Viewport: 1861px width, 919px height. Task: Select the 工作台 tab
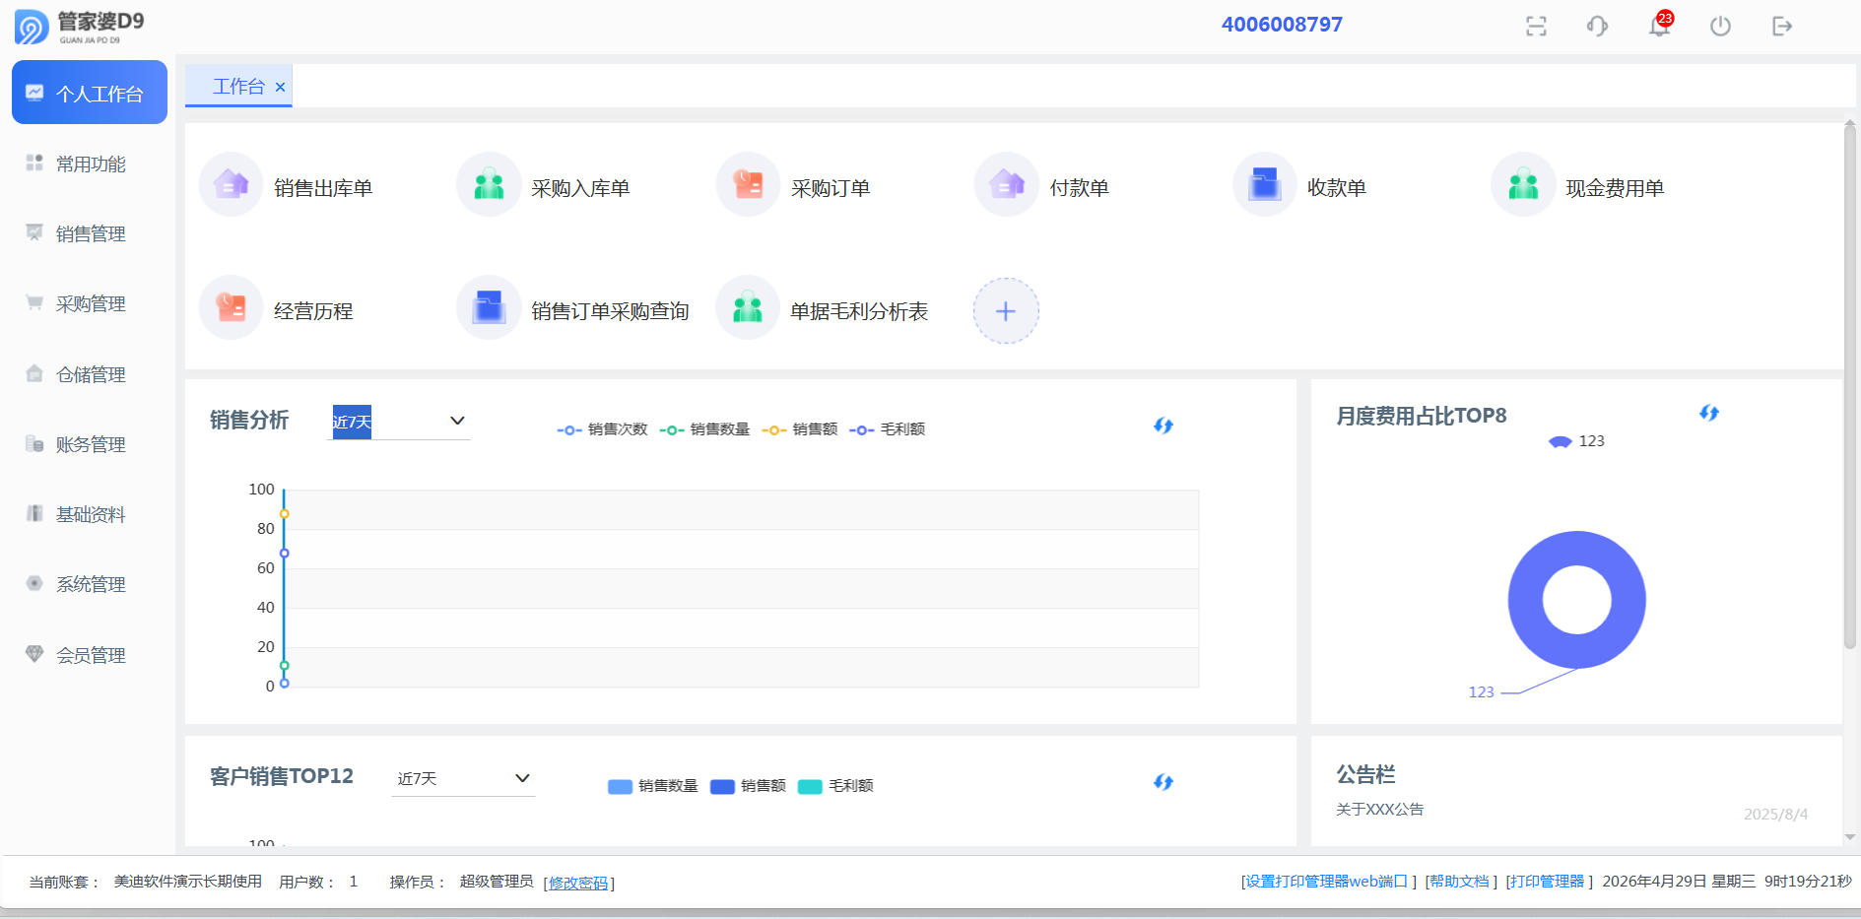coord(238,87)
